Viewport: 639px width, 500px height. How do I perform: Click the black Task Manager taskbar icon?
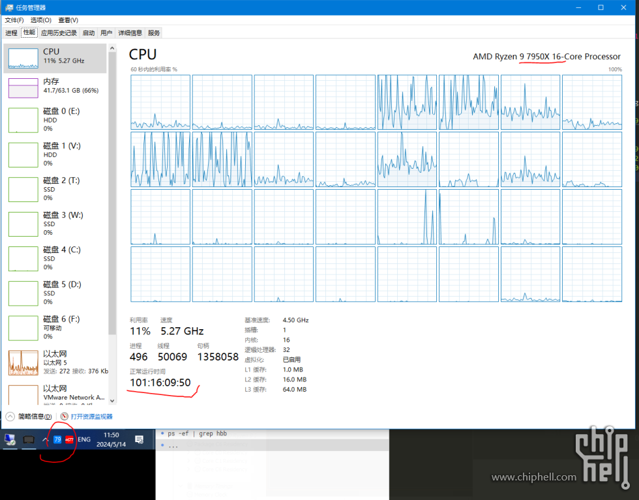click(29, 439)
